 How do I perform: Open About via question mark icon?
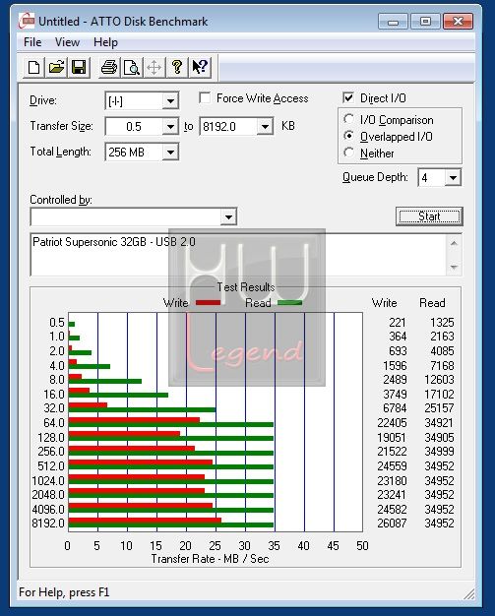(177, 68)
